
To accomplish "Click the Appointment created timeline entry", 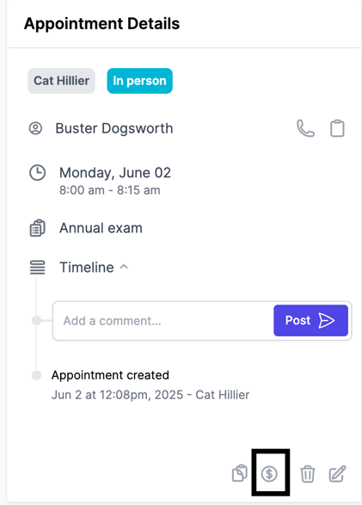I will (x=110, y=375).
